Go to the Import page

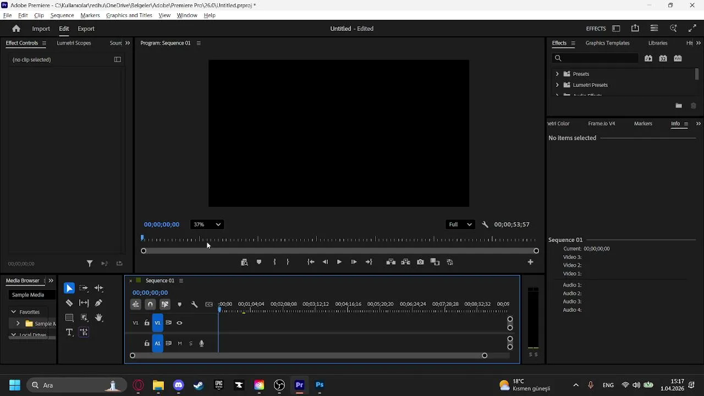pyautogui.click(x=41, y=29)
